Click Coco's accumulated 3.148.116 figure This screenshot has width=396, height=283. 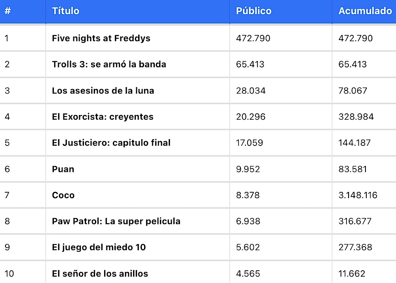coord(358,195)
